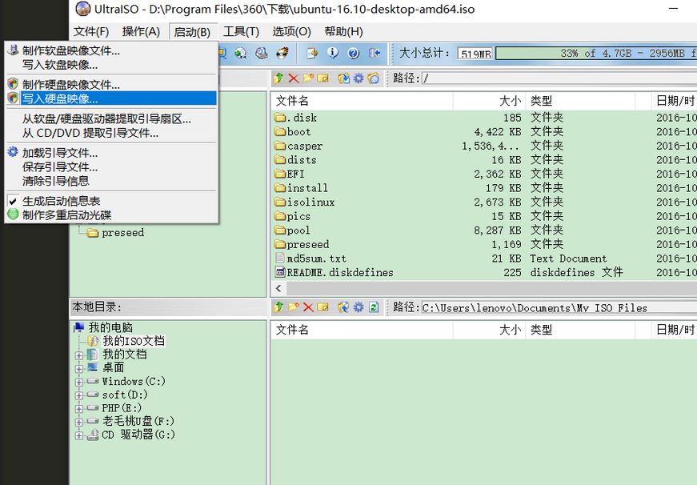This screenshot has width=697, height=485.
Task: Click the 519MB total size field
Action: pos(475,54)
